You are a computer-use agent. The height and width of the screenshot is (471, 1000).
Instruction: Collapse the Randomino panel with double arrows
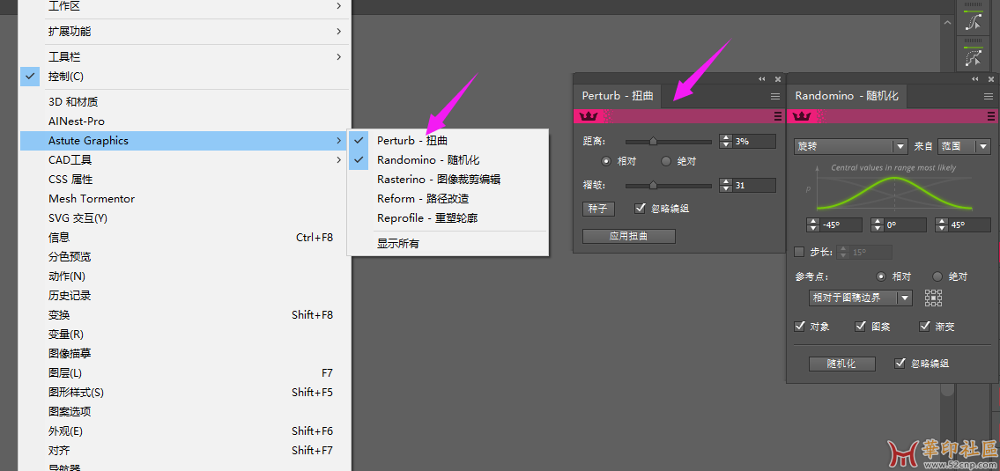tap(974, 79)
